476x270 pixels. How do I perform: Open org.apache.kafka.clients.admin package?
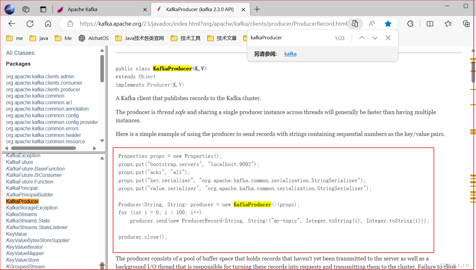point(40,77)
